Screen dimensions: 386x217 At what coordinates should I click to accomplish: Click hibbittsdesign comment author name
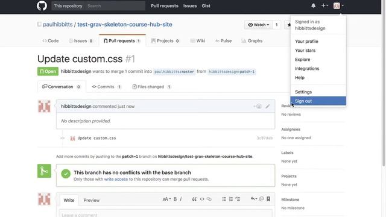[76, 106]
